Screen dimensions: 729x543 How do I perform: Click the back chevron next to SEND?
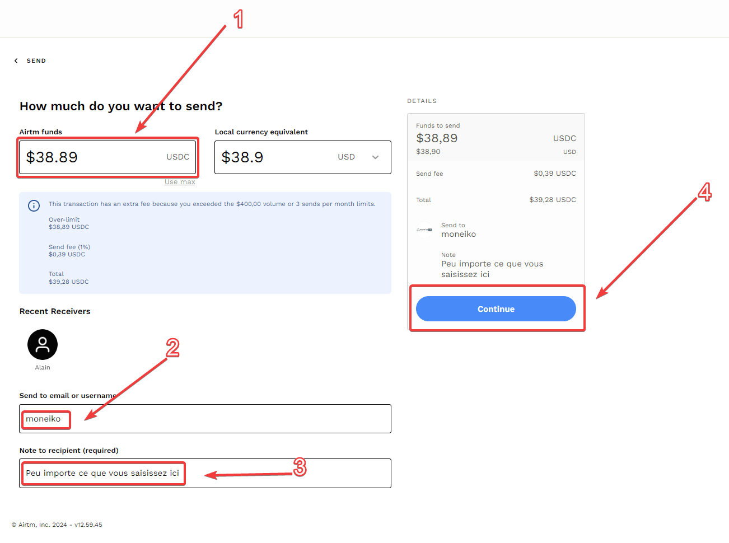tap(16, 60)
